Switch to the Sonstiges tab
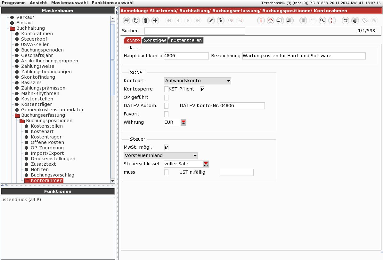 [x=155, y=40]
